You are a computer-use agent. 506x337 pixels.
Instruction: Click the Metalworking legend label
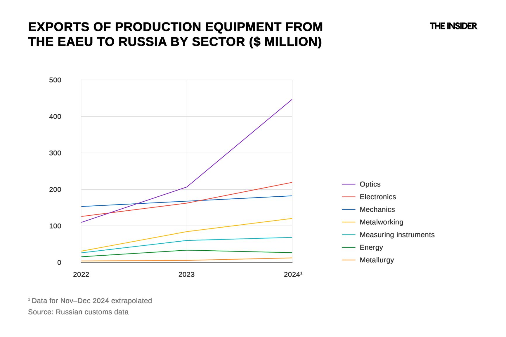pyautogui.click(x=381, y=222)
